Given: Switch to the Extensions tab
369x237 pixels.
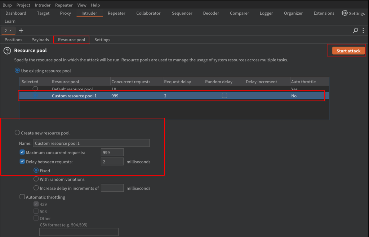Looking at the screenshot, I should pos(324,13).
